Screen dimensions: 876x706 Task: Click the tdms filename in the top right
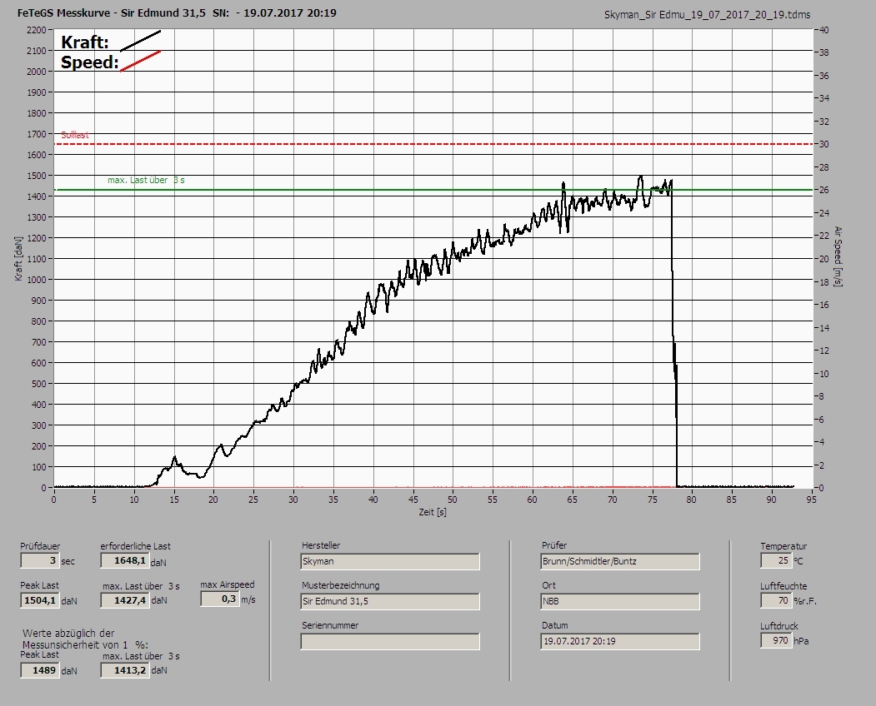point(707,15)
